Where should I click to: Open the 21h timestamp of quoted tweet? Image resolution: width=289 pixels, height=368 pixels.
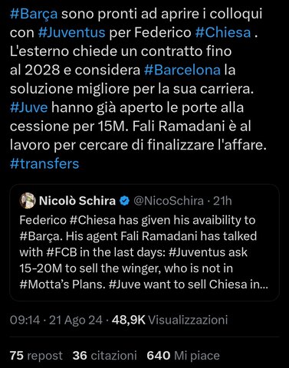[x=222, y=201]
